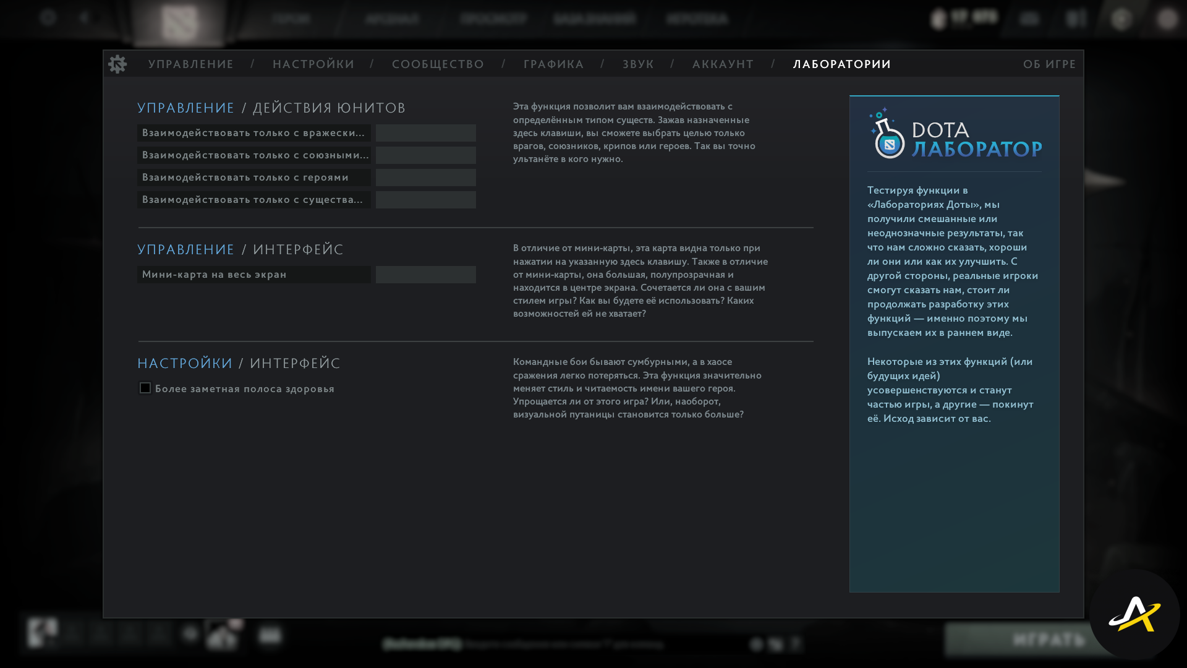This screenshot has height=668, width=1187.
Task: Set key for Взаимодействовать только с героями
Action: coord(426,178)
